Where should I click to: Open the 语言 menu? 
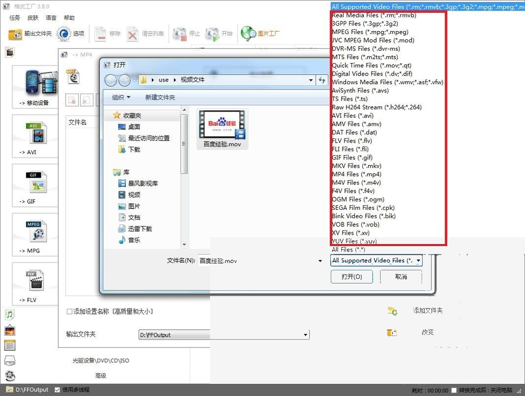point(51,17)
